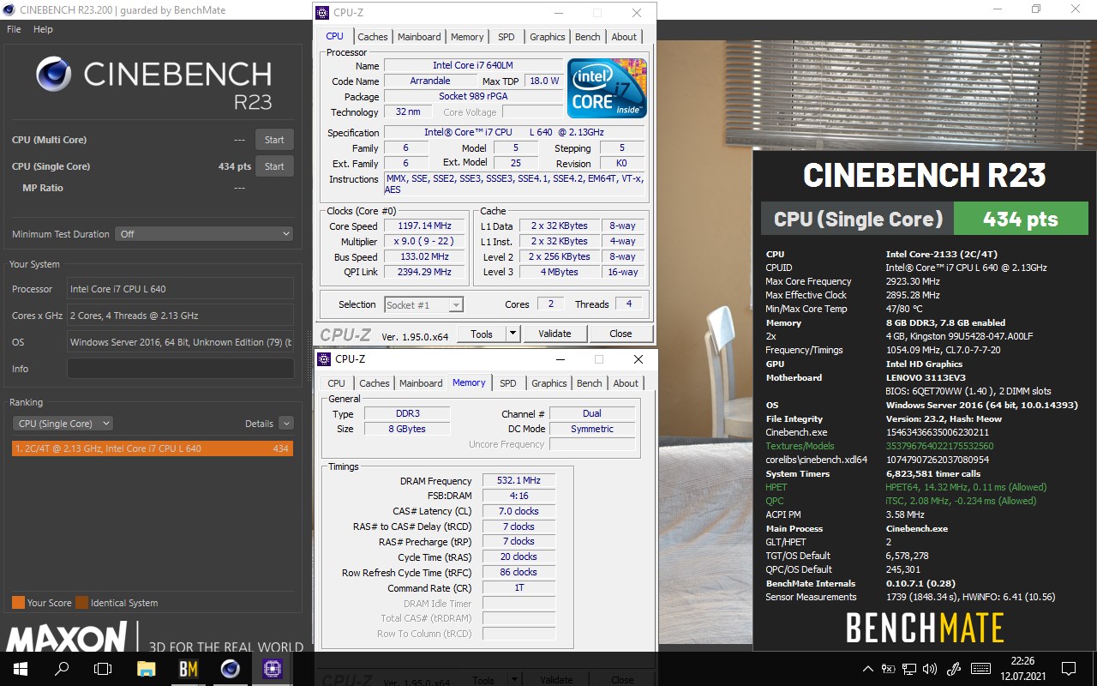Click the Core Speed value 1197.14 MHz
This screenshot has height=686, width=1097.
[423, 226]
